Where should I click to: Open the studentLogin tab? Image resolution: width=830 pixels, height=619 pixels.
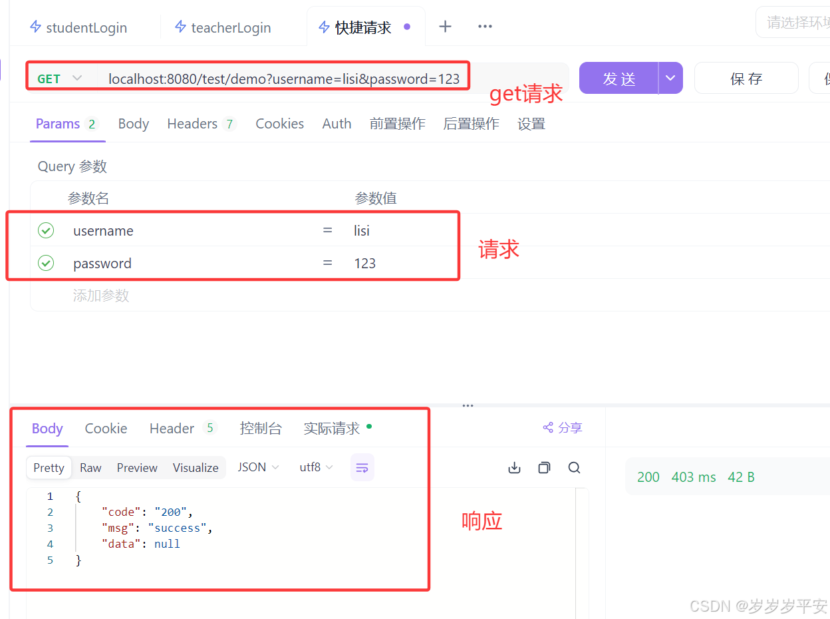(x=78, y=27)
